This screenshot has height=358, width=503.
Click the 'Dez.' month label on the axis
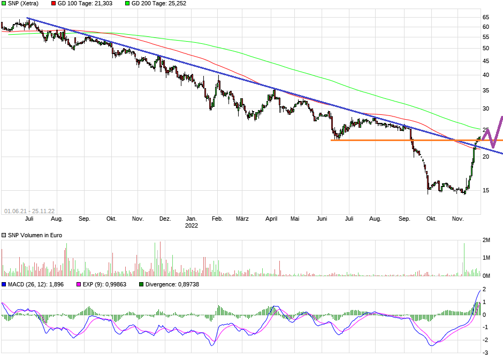click(x=165, y=219)
